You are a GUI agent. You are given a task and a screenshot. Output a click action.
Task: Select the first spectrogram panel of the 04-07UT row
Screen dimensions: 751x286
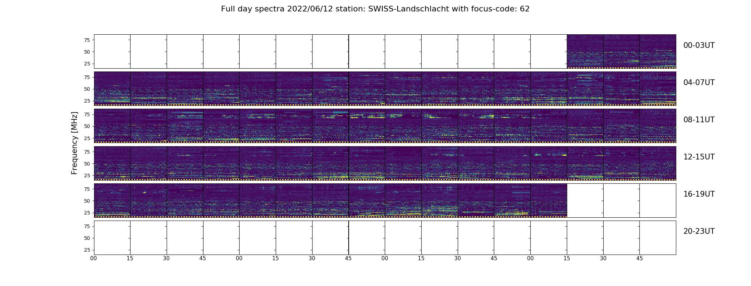coord(112,89)
